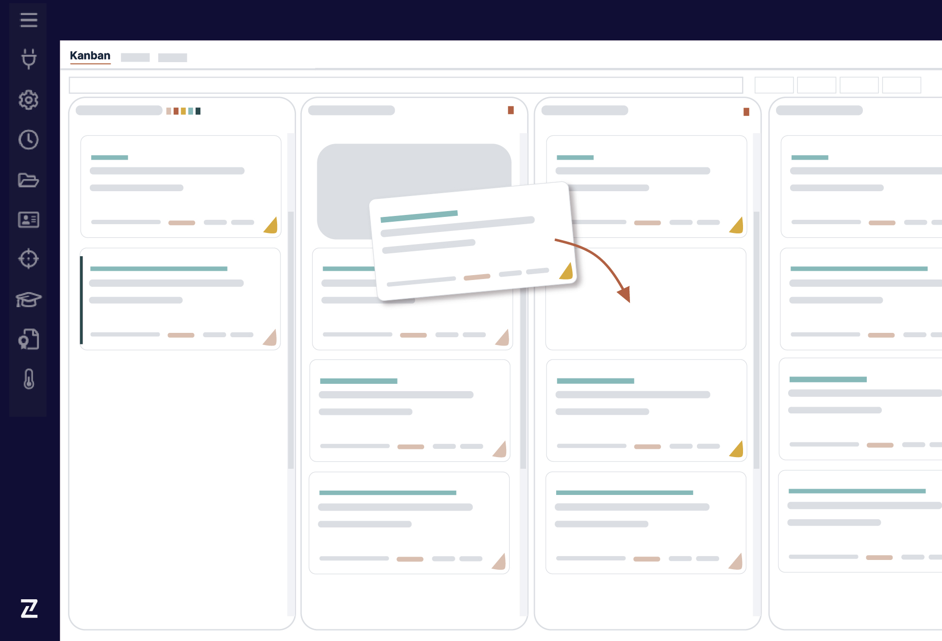
Task: Click the contact card sidebar icon
Action: 29,220
